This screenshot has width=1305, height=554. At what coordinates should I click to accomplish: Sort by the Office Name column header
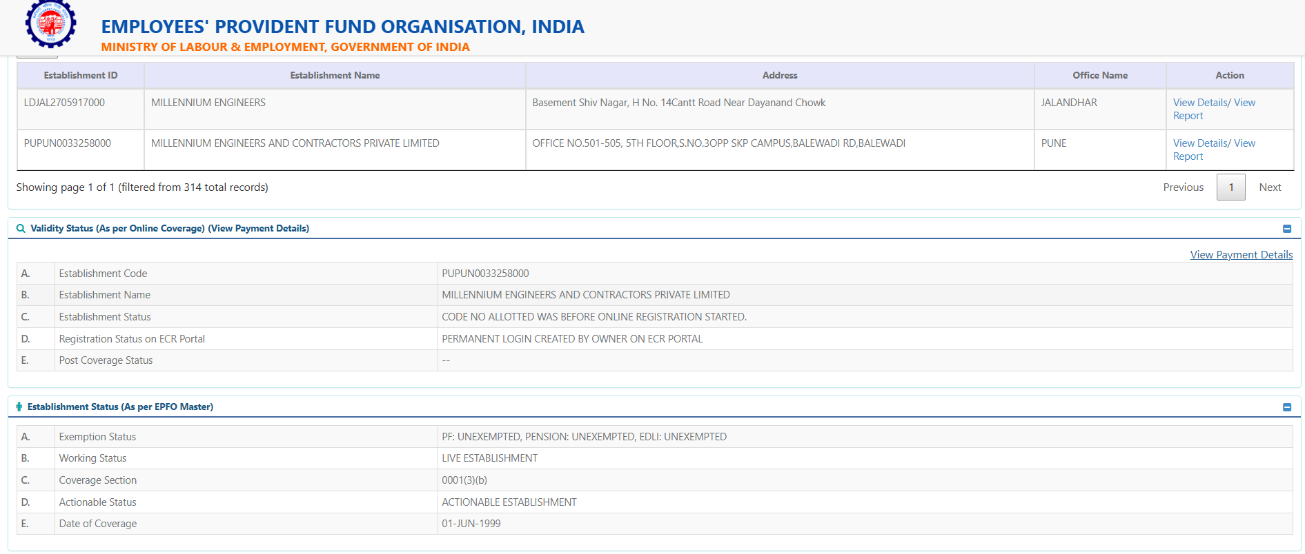tap(1099, 76)
